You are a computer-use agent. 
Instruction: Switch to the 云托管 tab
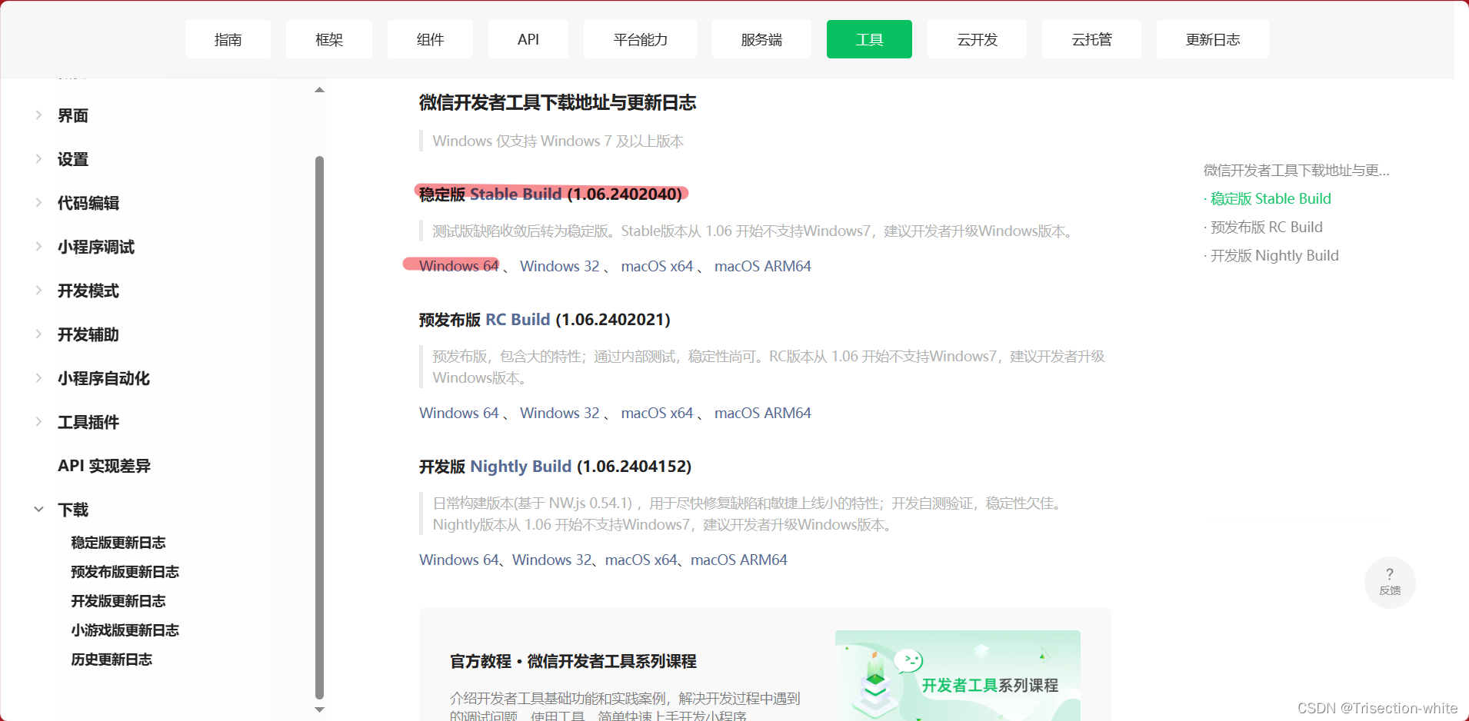click(1091, 39)
